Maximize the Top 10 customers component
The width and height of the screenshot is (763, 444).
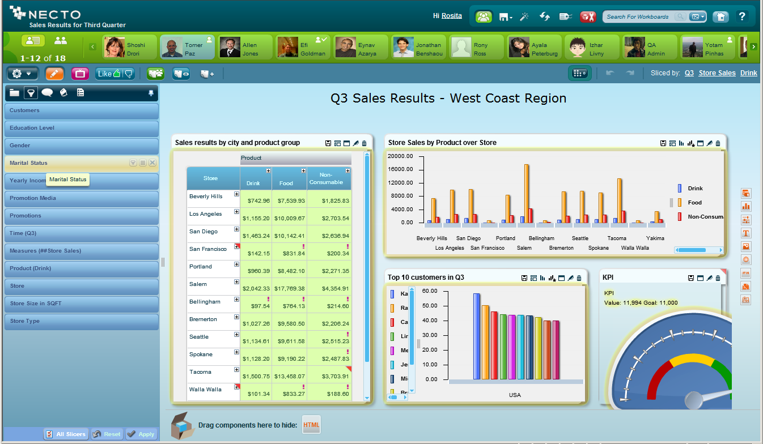click(561, 278)
